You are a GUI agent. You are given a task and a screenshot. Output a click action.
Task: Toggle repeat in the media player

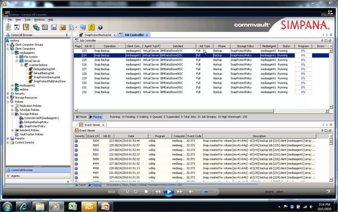coord(135,192)
